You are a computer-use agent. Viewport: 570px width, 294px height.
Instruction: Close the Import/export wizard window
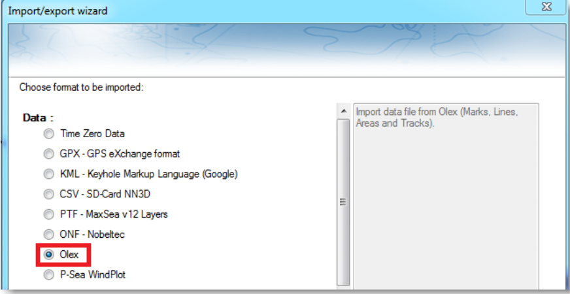(x=546, y=7)
